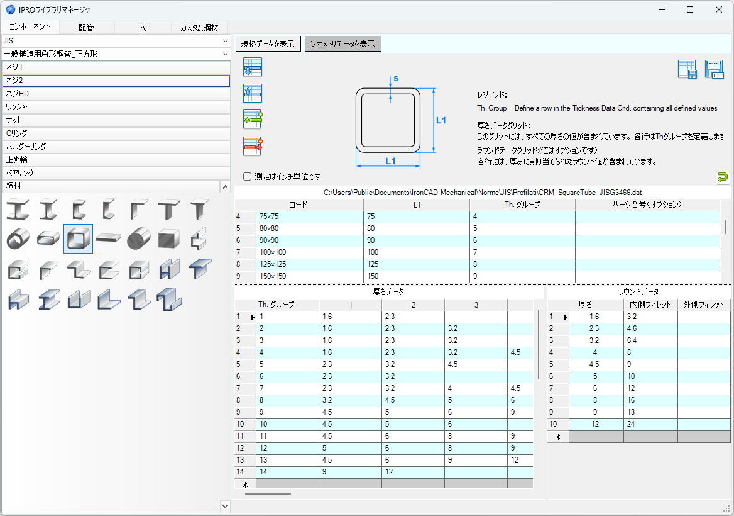This screenshot has height=516, width=734.
Task: Click the 内側フィレット column header
Action: tap(650, 305)
